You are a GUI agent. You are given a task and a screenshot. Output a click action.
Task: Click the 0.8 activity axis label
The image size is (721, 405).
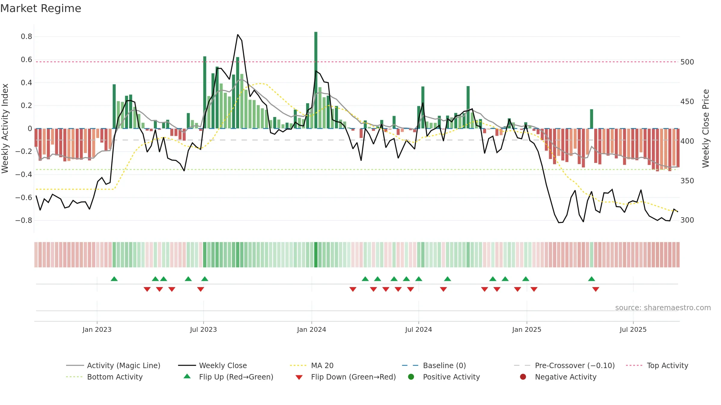[26, 37]
